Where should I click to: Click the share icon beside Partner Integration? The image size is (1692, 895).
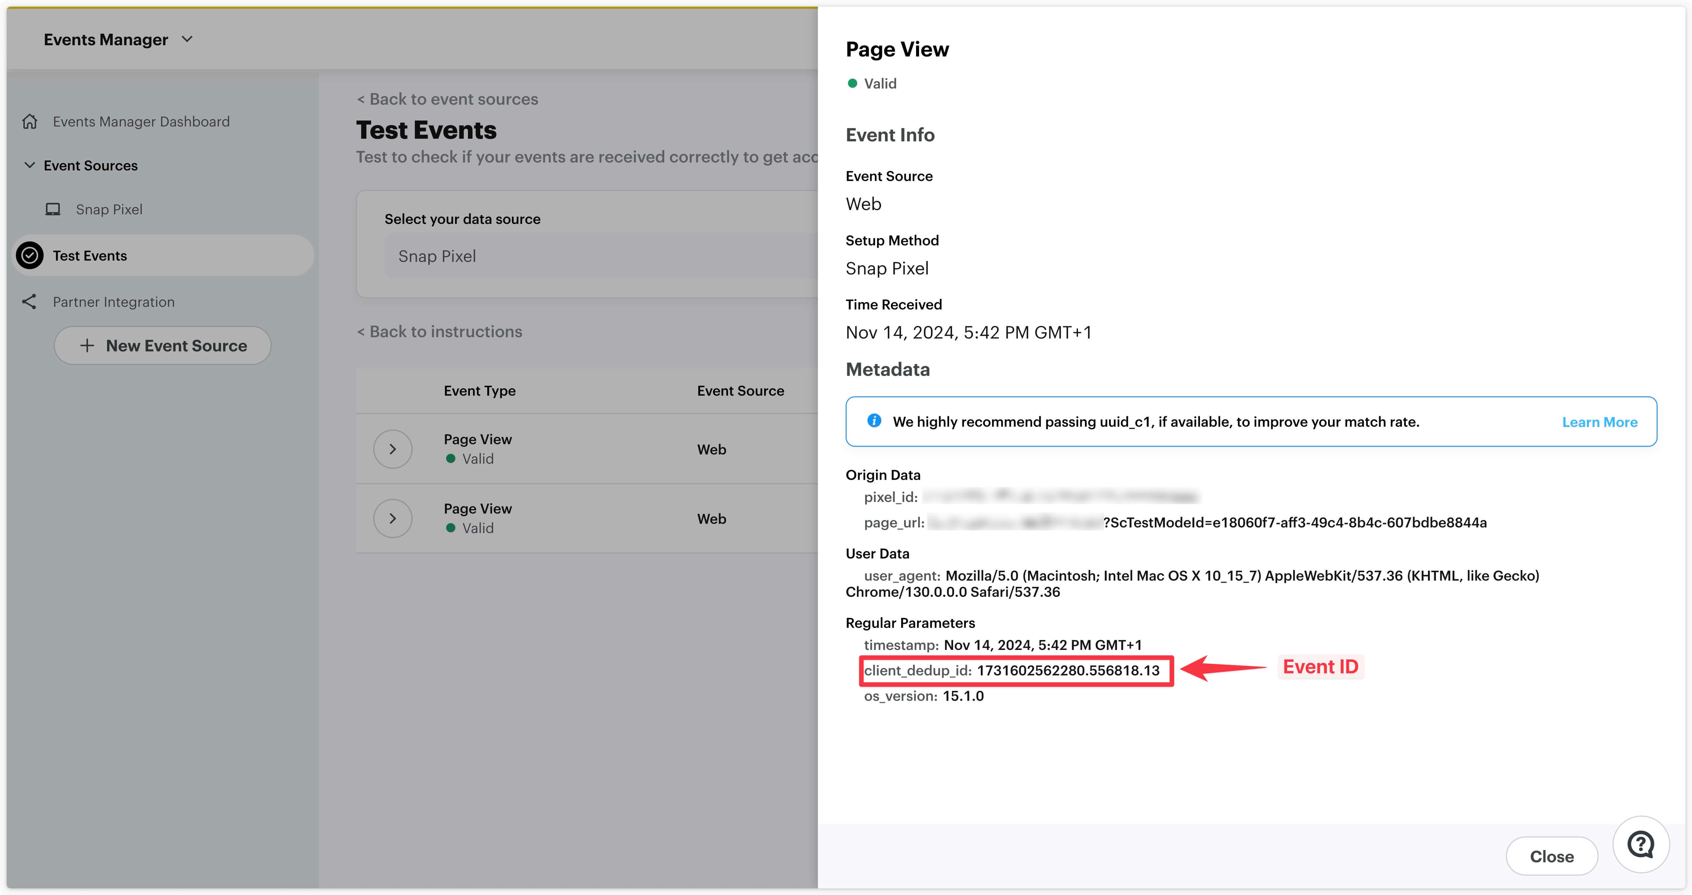pyautogui.click(x=29, y=302)
